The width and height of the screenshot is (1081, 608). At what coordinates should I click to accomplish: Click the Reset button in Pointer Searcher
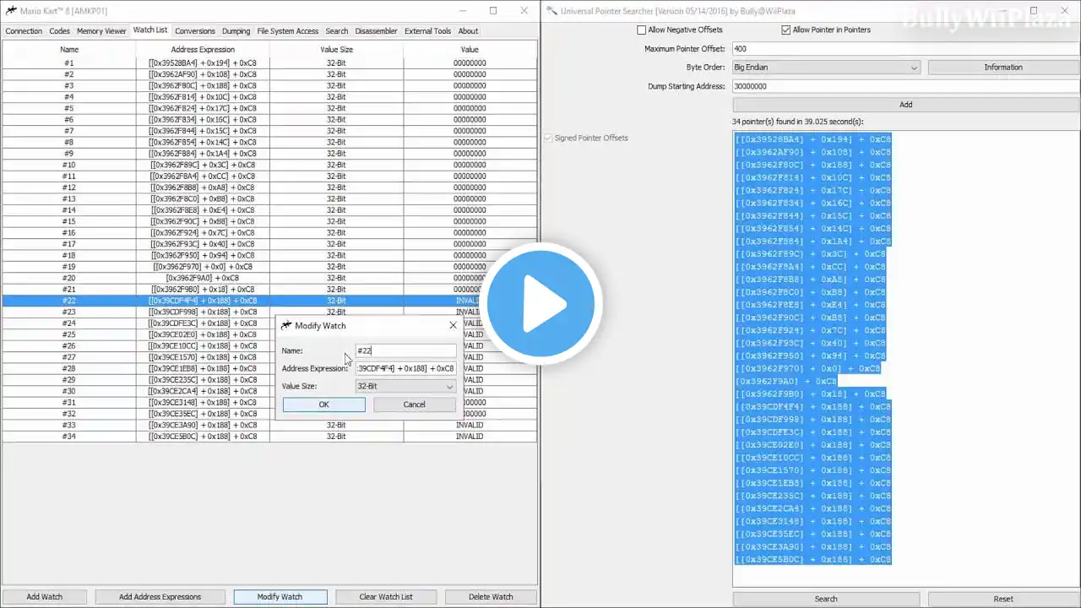(x=1003, y=599)
